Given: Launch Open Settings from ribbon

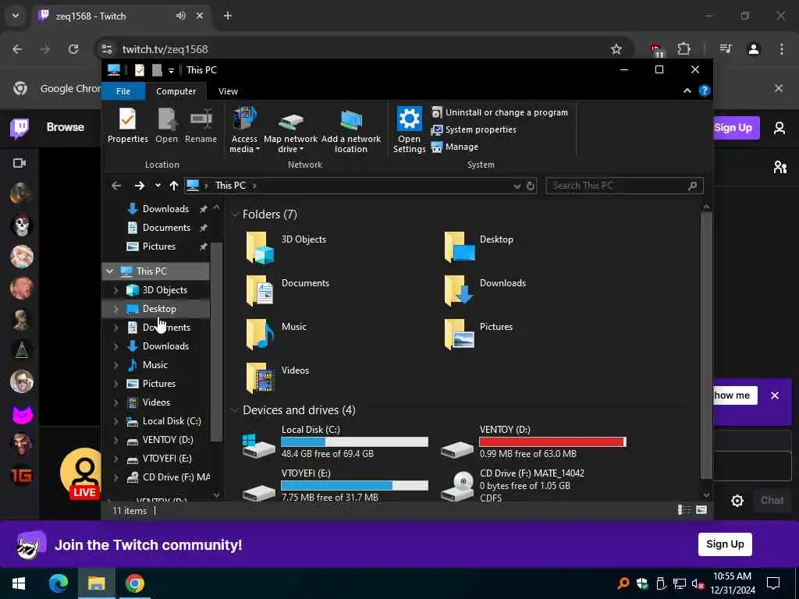Looking at the screenshot, I should point(409,130).
